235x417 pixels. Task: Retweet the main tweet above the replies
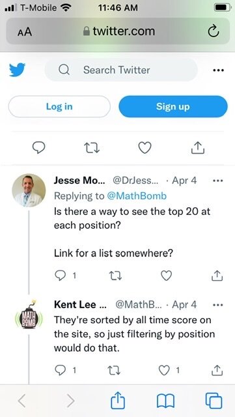(92, 148)
